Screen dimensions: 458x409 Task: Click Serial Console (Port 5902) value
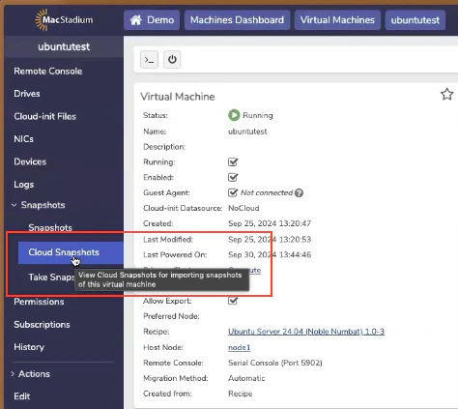(275, 363)
